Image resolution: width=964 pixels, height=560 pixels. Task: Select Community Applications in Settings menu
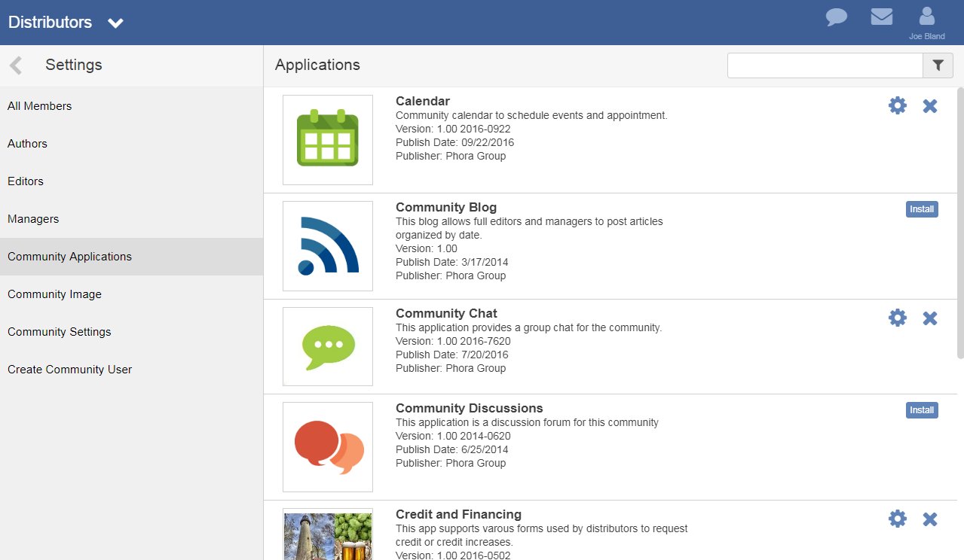tap(132, 257)
